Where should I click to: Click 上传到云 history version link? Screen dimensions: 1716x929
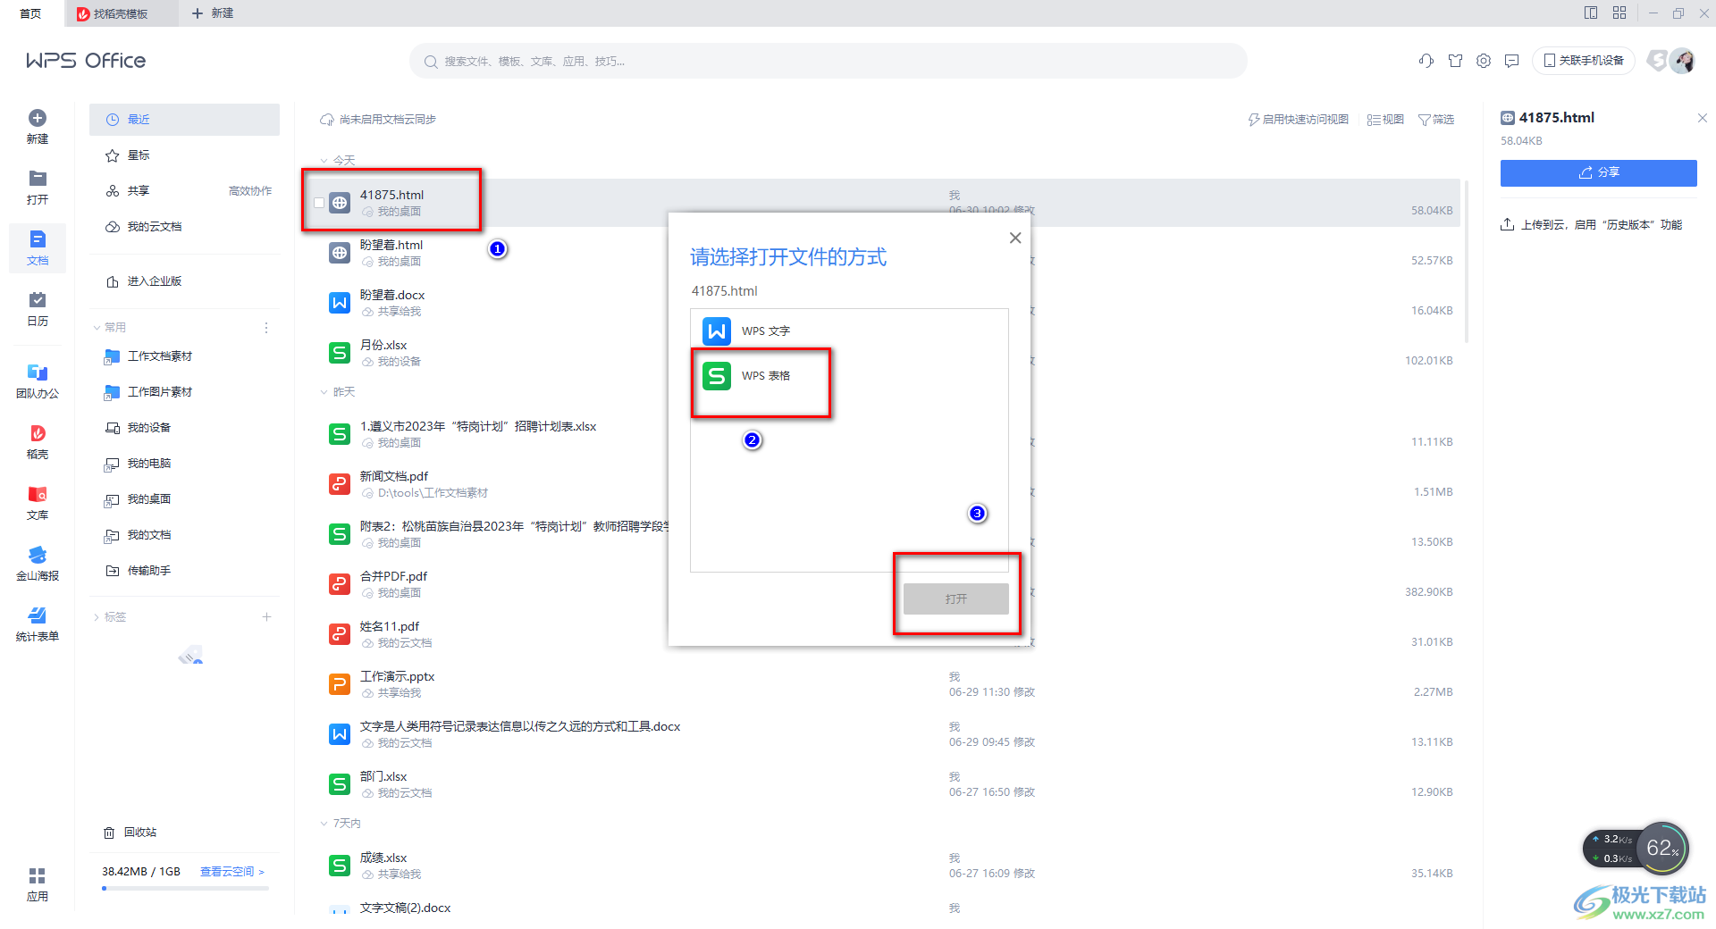point(1591,225)
